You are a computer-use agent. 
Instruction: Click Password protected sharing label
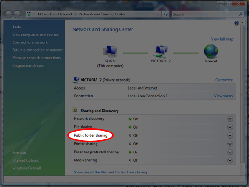[x=96, y=152]
